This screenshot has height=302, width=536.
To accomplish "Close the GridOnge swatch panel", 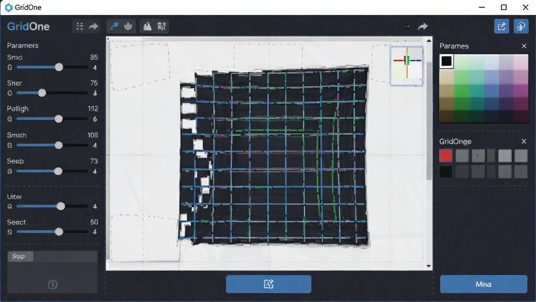I will tap(524, 141).
